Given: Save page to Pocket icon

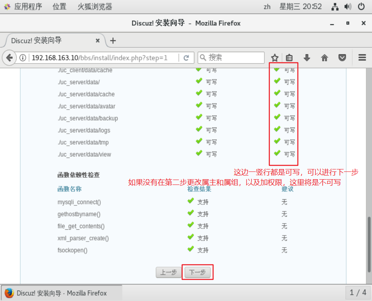Looking at the screenshot, I should point(342,58).
